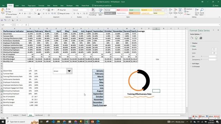Open Find & Select magnifier
The height and width of the screenshot is (124, 221).
pos(202,12)
